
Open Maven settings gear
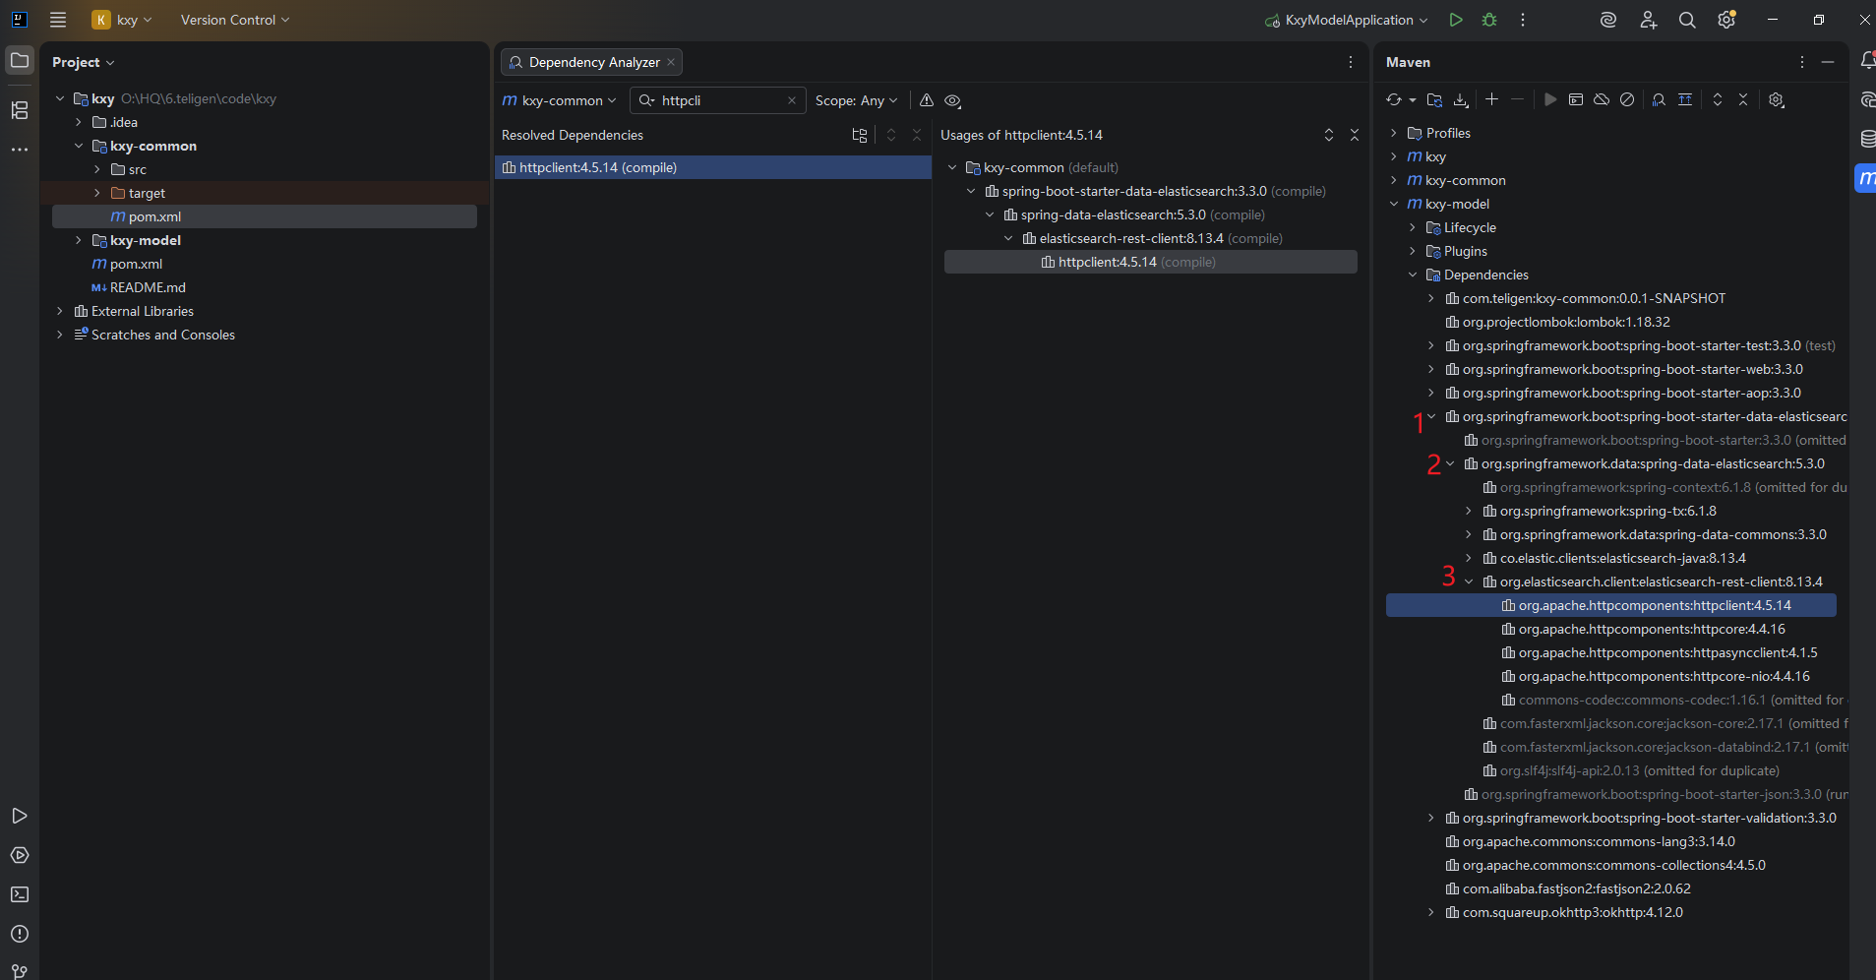1776,99
